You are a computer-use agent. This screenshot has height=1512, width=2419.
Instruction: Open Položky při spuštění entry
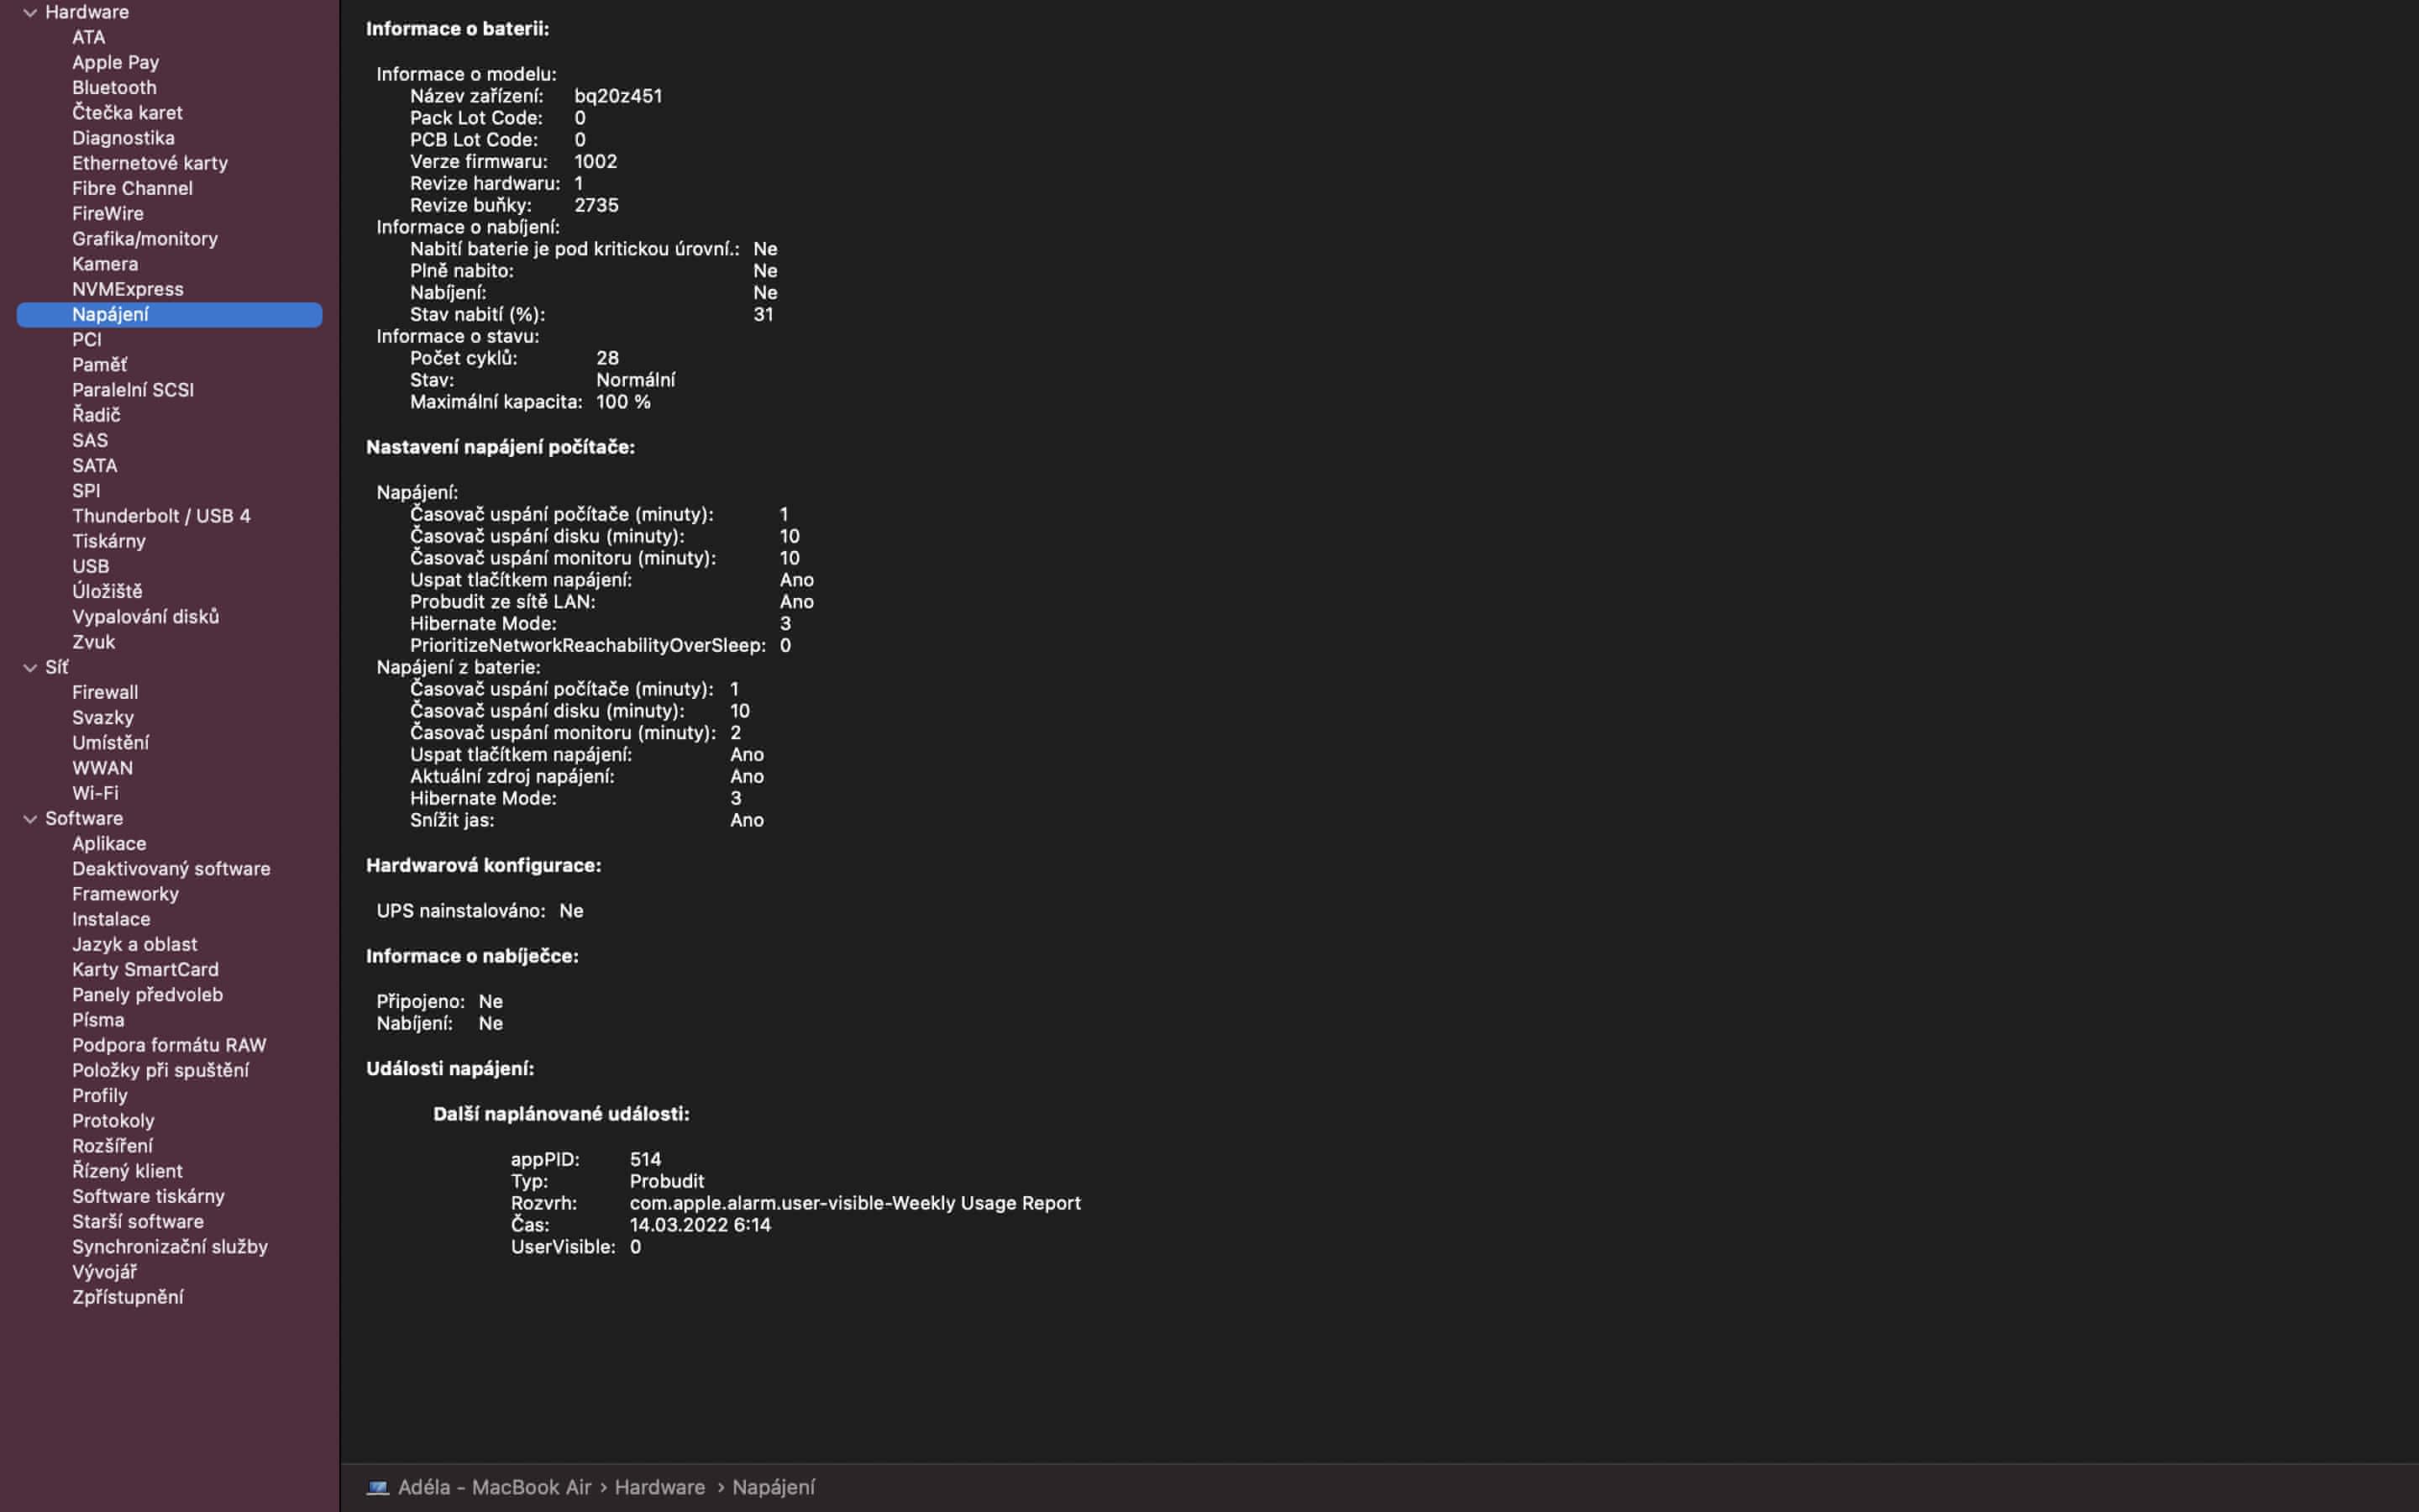pyautogui.click(x=160, y=1070)
